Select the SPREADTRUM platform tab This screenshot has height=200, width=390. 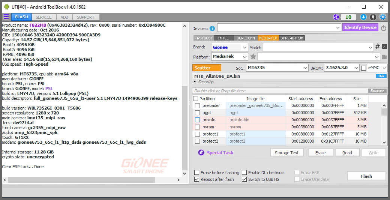[292, 38]
